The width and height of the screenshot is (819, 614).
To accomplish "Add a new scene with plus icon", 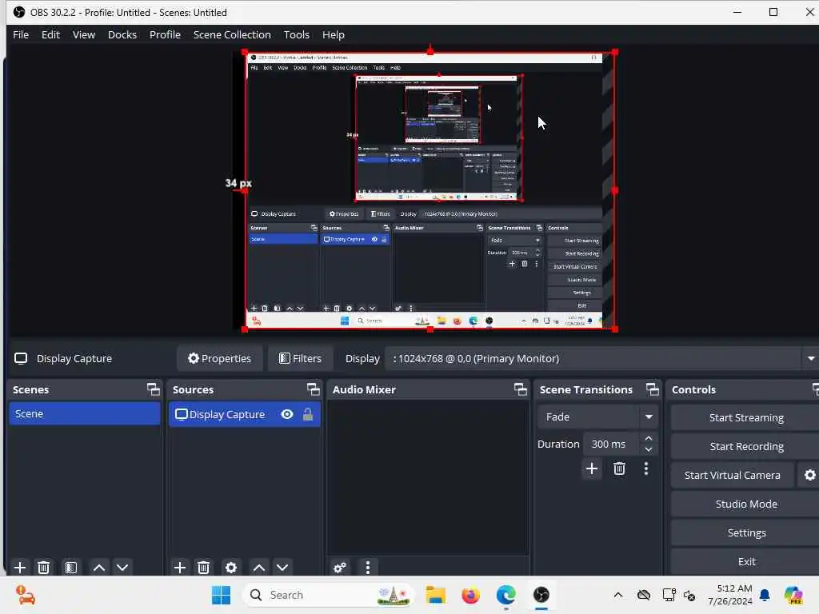I will click(x=20, y=568).
